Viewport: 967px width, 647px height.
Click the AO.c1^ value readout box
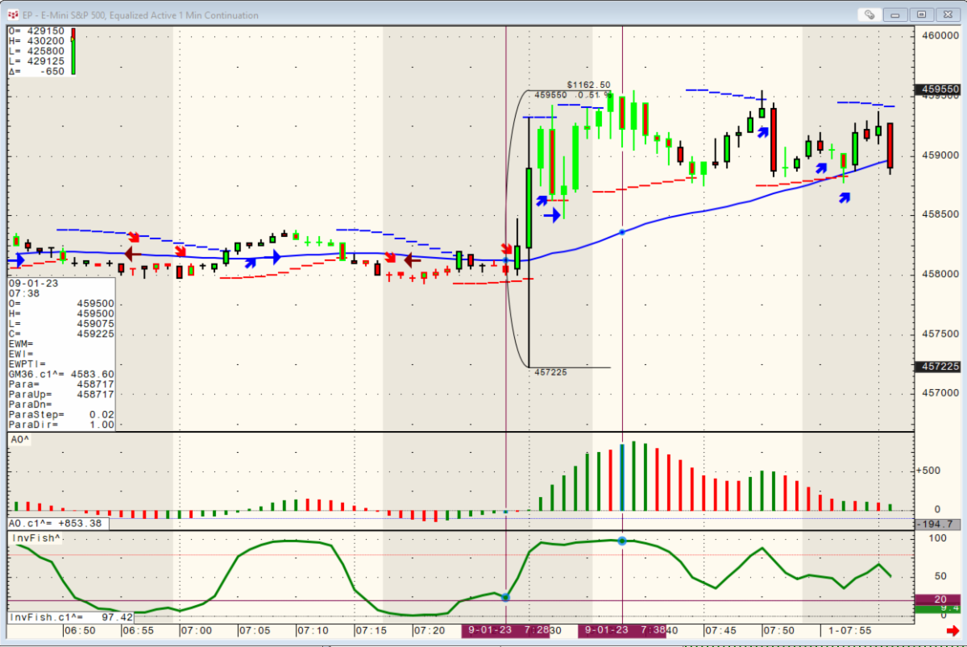56,524
